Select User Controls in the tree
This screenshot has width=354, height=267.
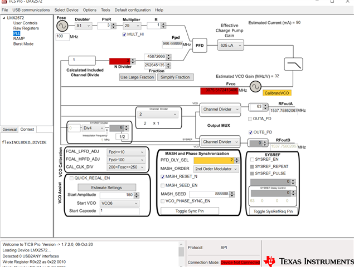pos(25,23)
